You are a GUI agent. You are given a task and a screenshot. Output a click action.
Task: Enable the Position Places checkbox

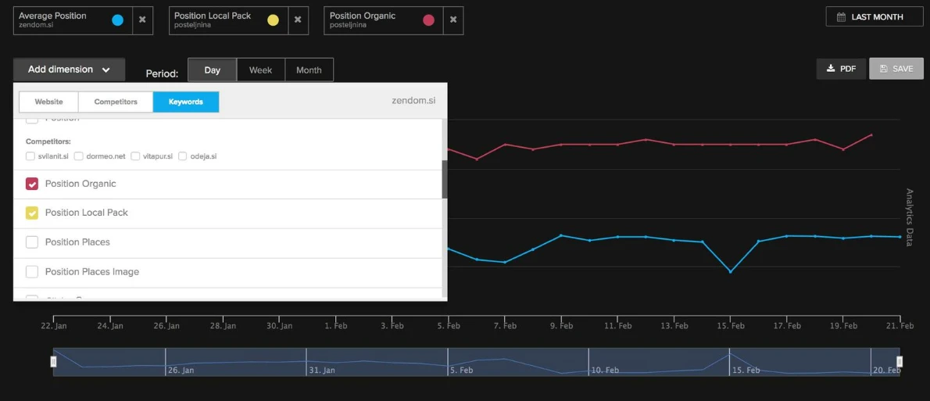tap(32, 242)
